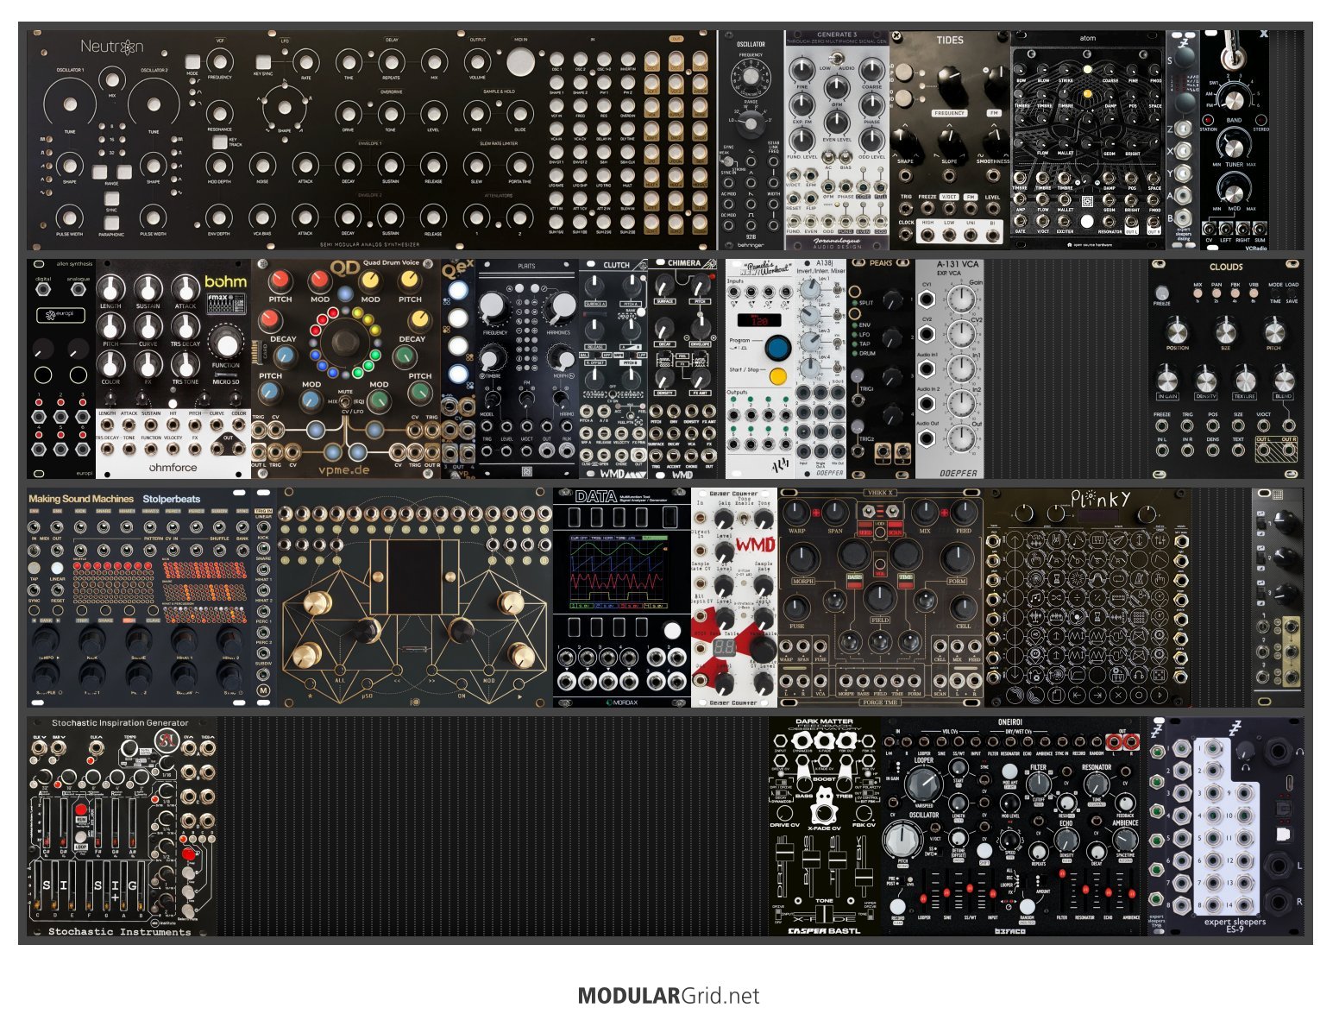Select the Neutron sample & hold GLIDE knob
1339x1014 pixels.
coord(519,112)
